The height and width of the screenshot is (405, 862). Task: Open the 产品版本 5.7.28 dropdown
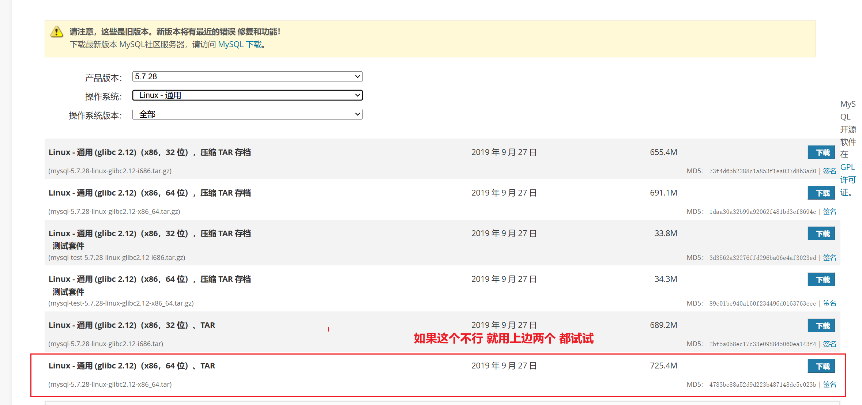[247, 77]
